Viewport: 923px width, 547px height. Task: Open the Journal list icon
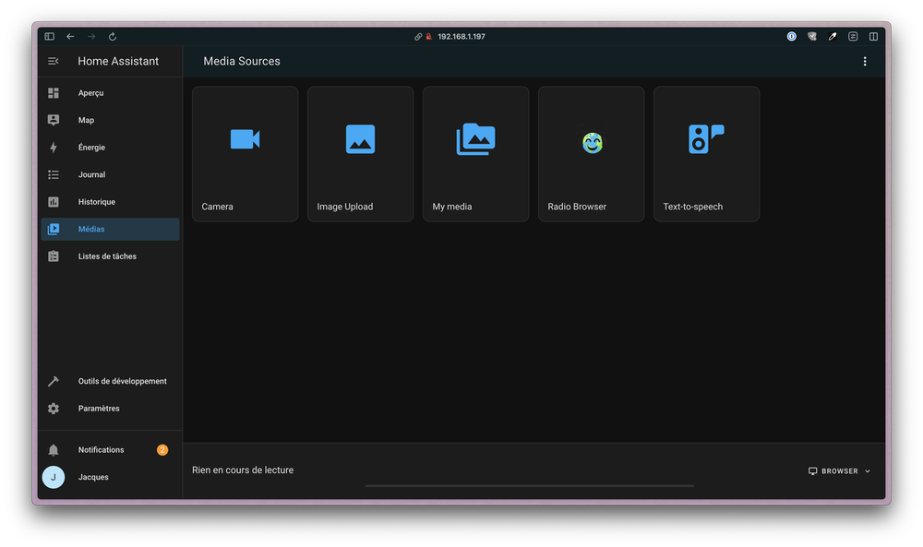pos(54,174)
